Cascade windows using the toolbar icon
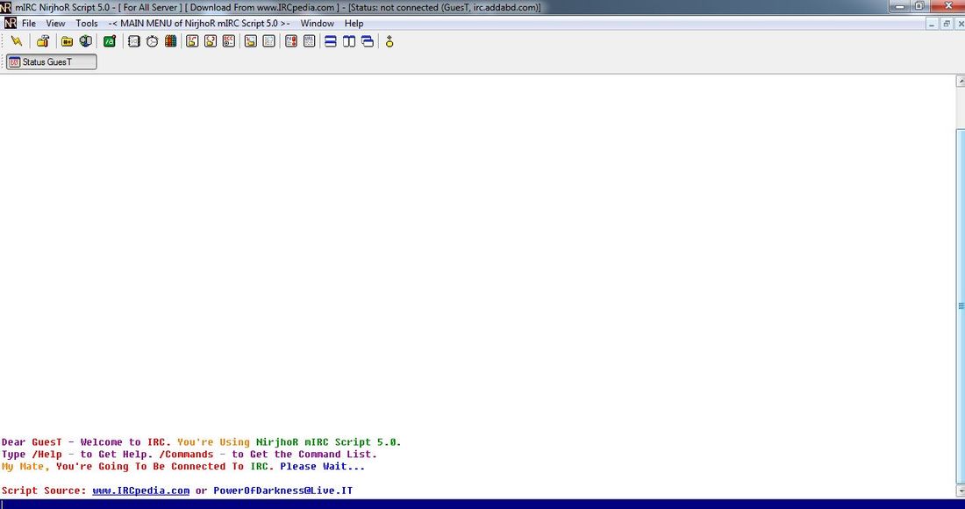Screen dimensions: 965x509 368,41
